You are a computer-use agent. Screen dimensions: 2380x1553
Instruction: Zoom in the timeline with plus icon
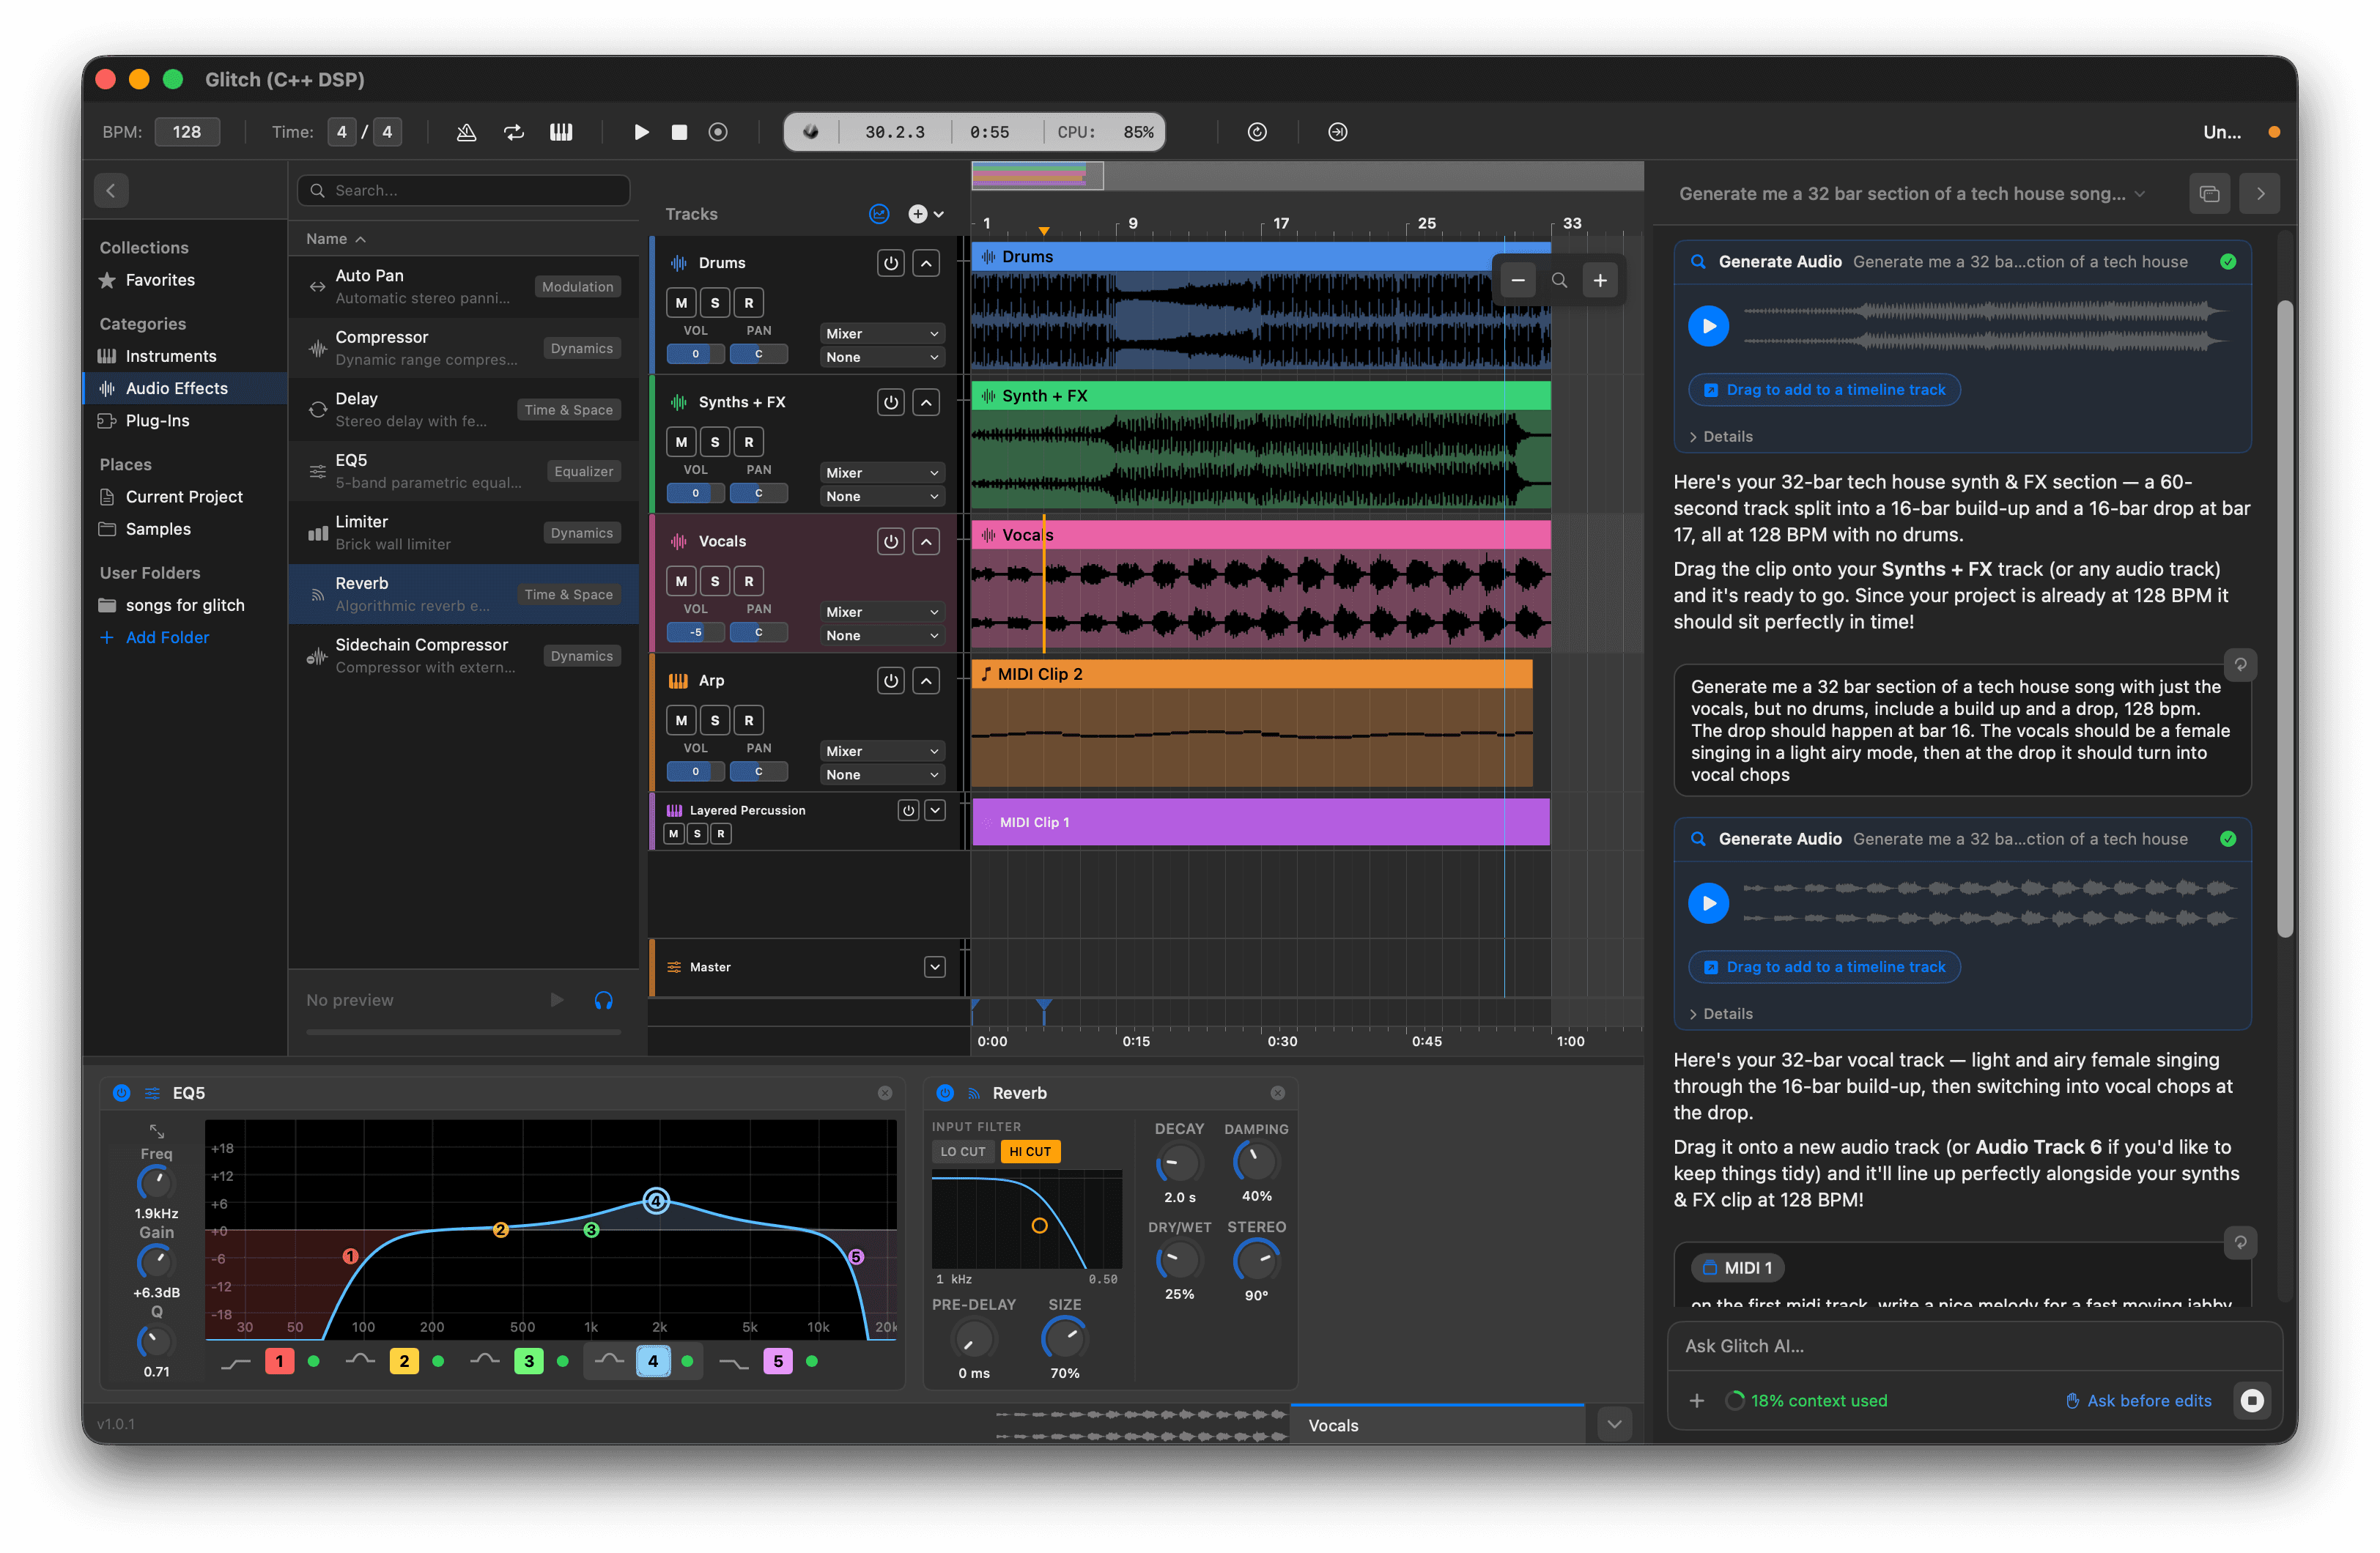click(1600, 281)
